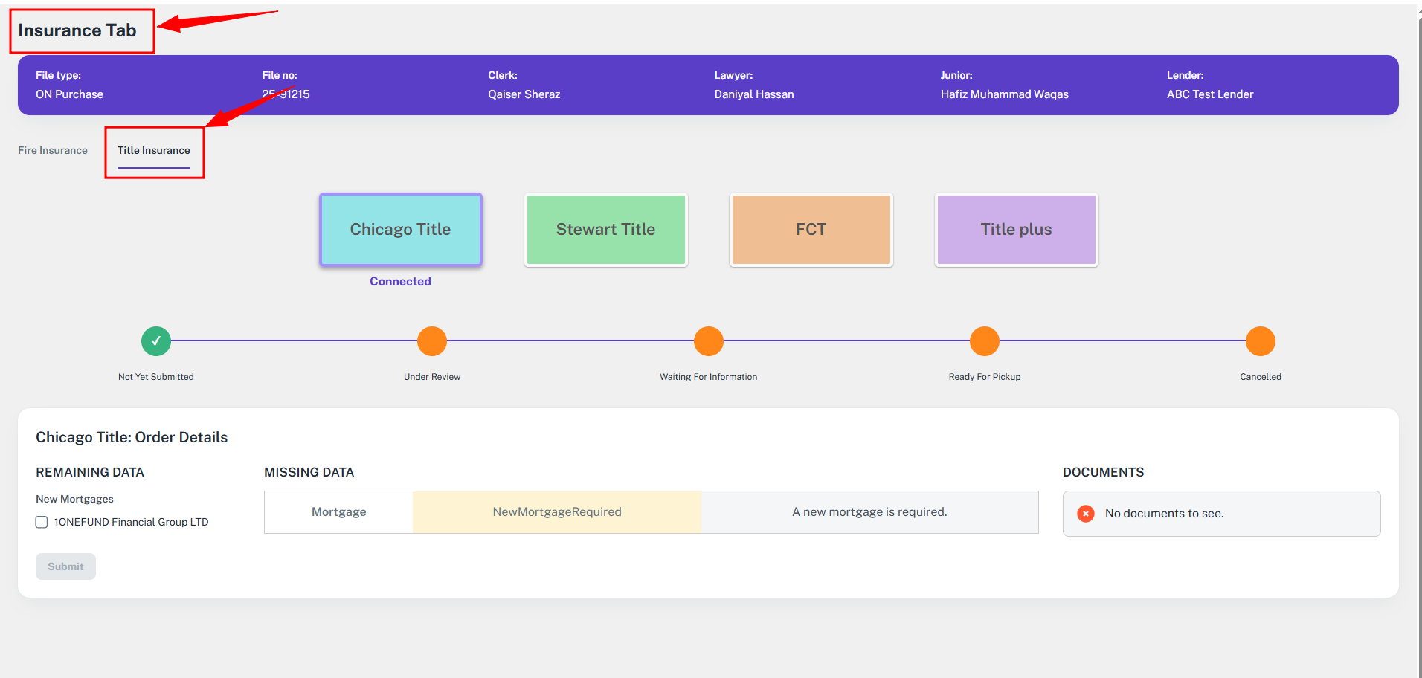
Task: Click the 'No documents to see.' box
Action: 1221,514
